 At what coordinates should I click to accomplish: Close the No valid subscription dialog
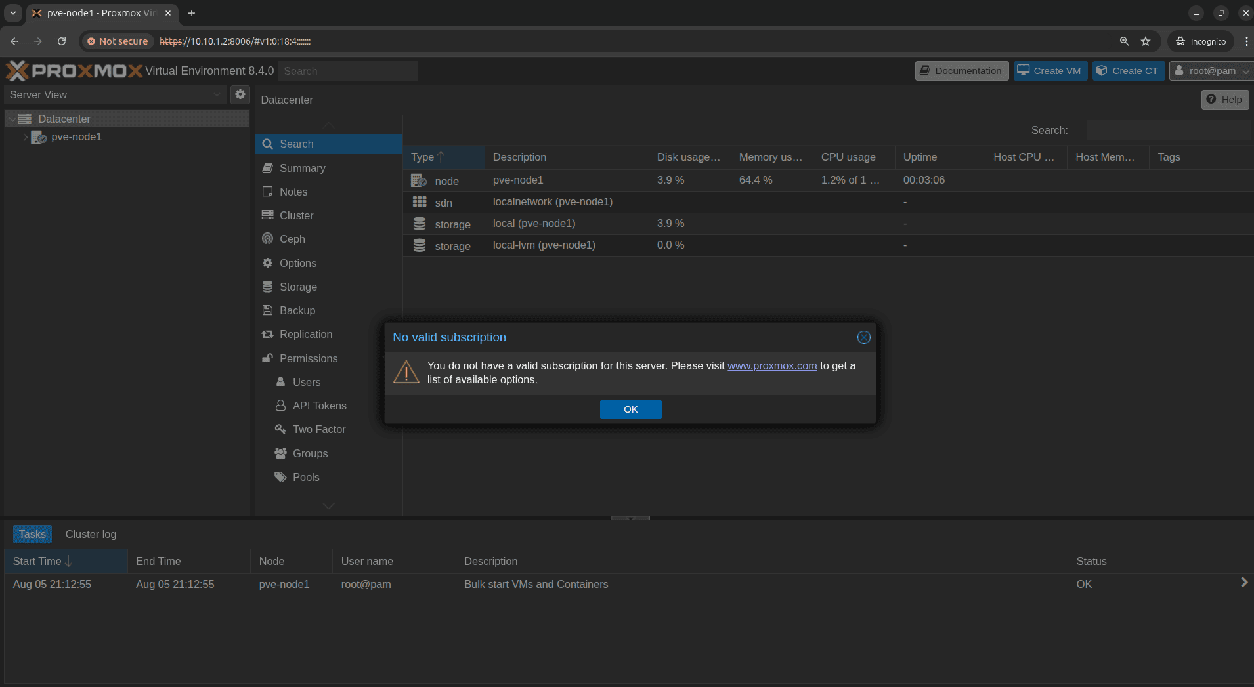(x=863, y=337)
